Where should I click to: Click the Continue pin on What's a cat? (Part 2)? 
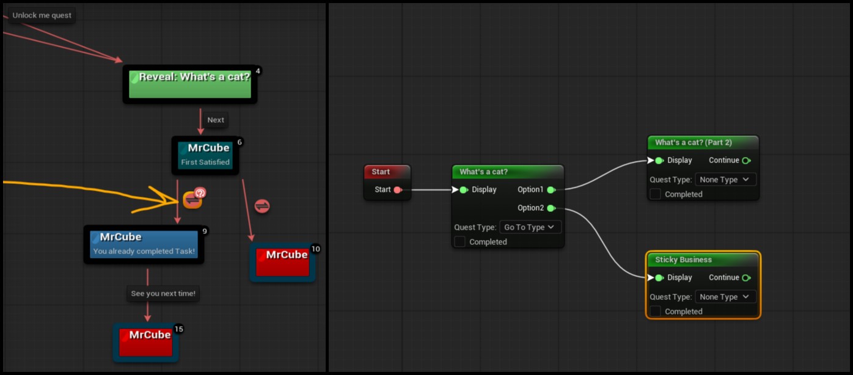coord(747,160)
